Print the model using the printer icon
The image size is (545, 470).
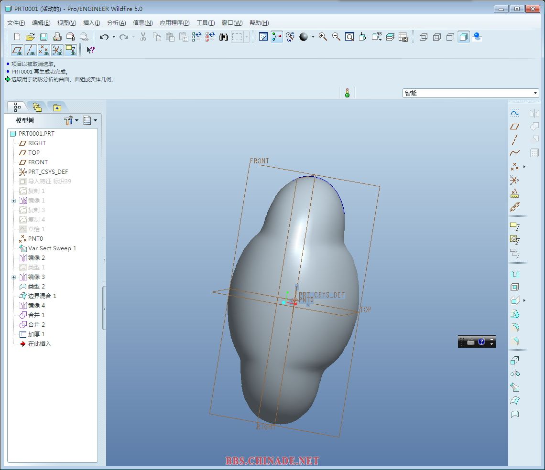coord(57,37)
